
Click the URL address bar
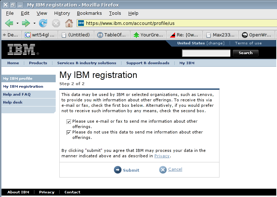click(x=177, y=23)
